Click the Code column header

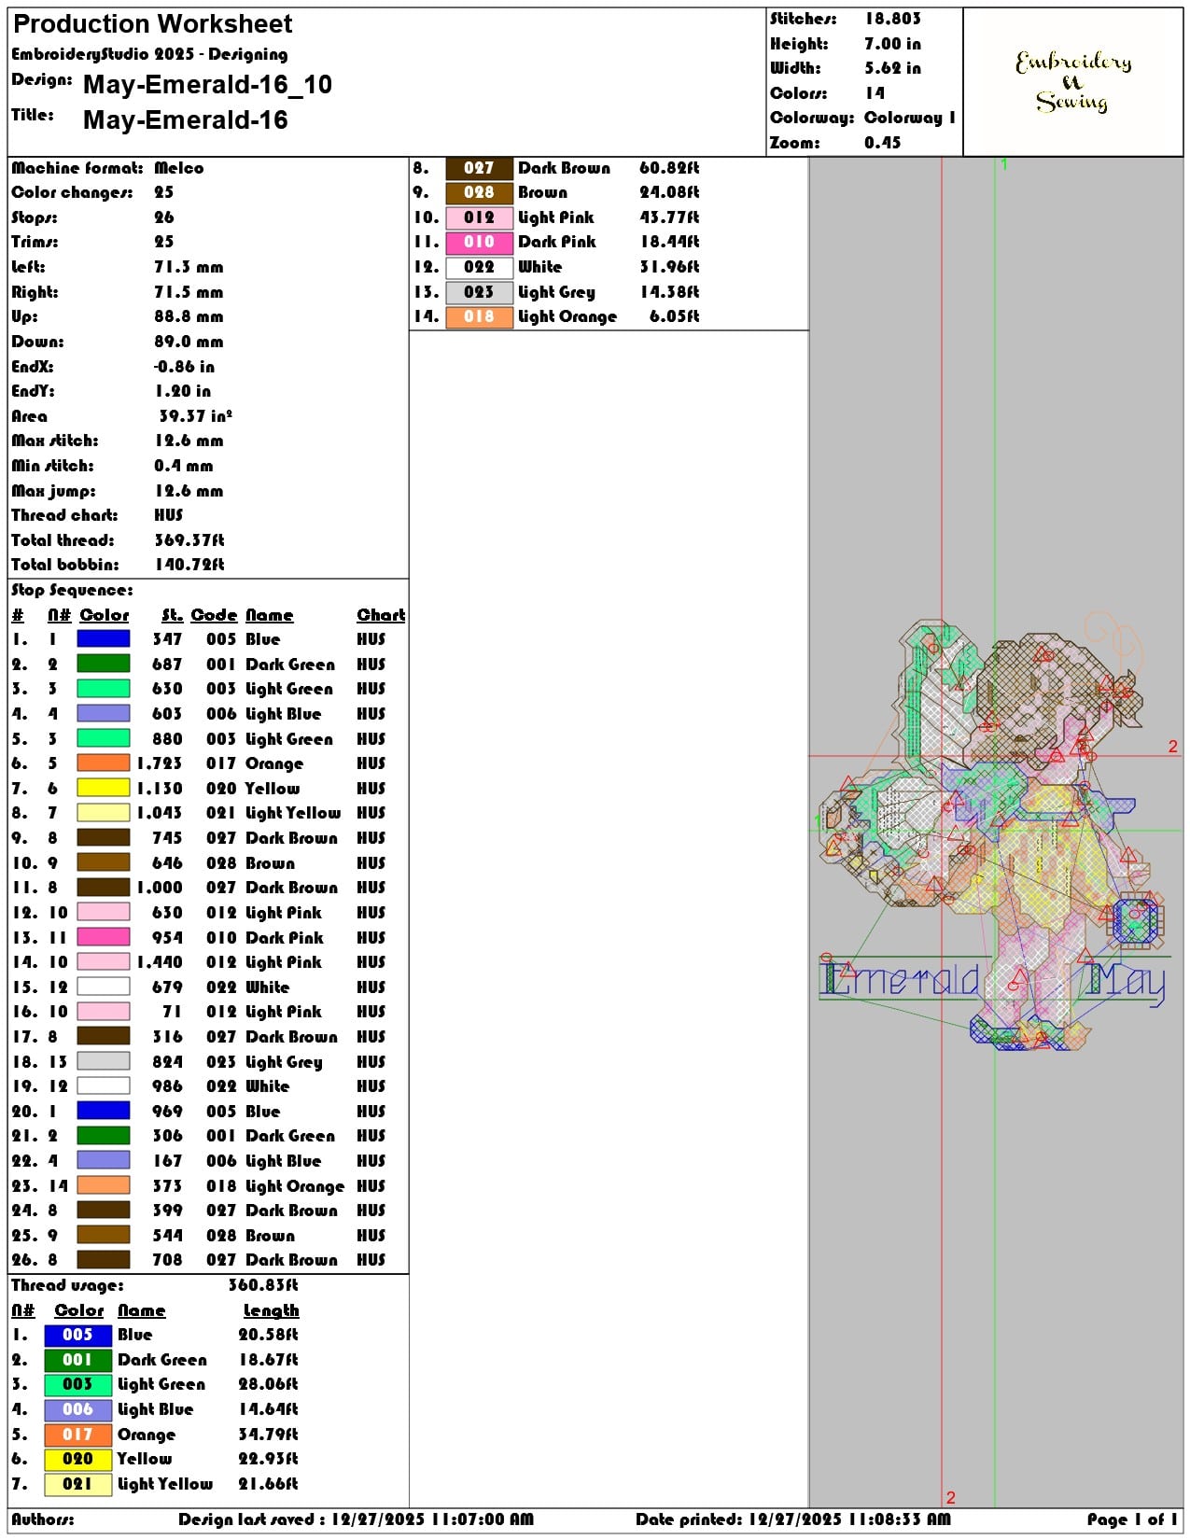[214, 615]
